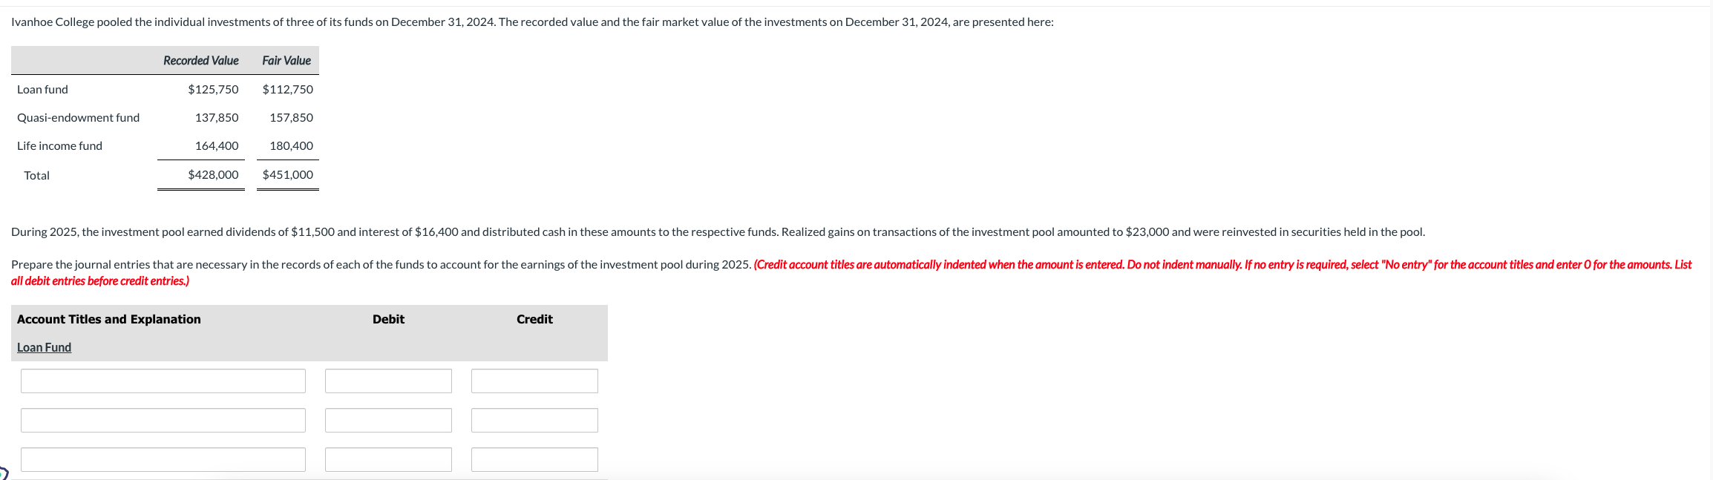Select the Loan fund row in the investments table
This screenshot has width=1713, height=480.
pyautogui.click(x=42, y=89)
